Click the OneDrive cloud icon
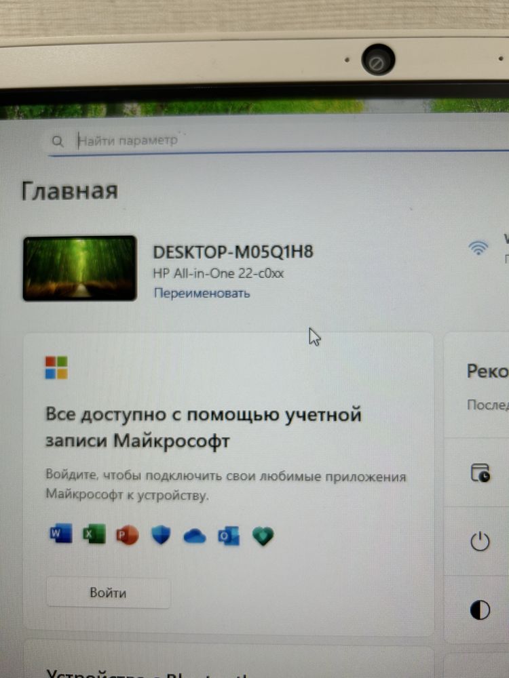The image size is (509, 678). click(195, 536)
